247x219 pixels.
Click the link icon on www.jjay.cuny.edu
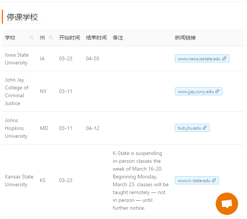pos(217,91)
